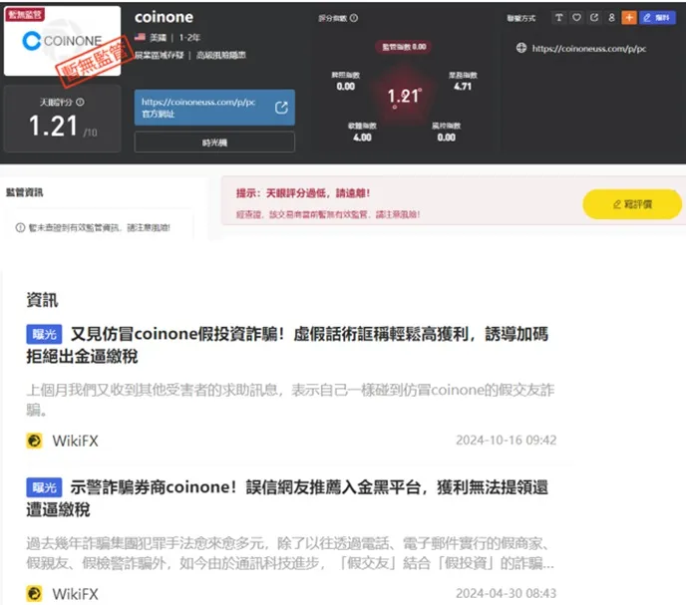
Task: Click the US flag icon
Action: pos(140,37)
